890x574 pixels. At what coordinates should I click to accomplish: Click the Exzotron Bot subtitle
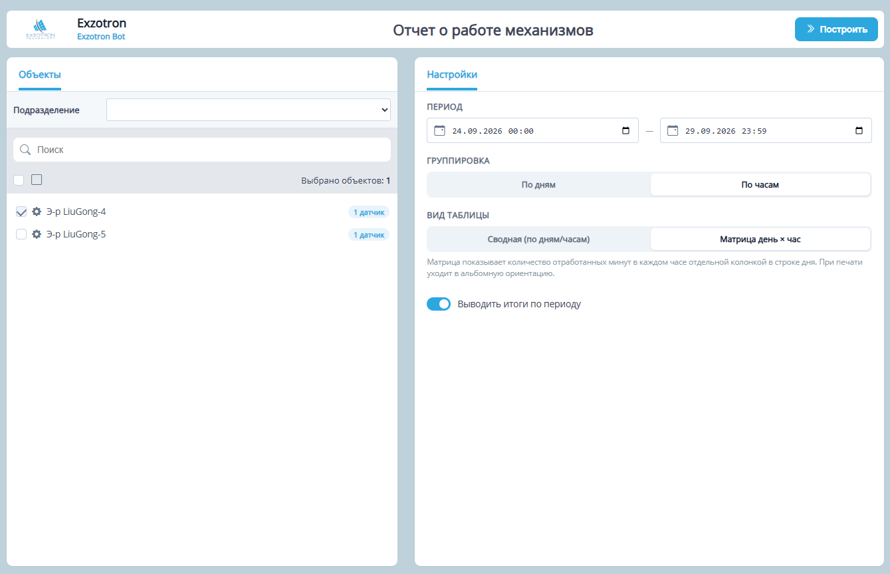tap(101, 37)
